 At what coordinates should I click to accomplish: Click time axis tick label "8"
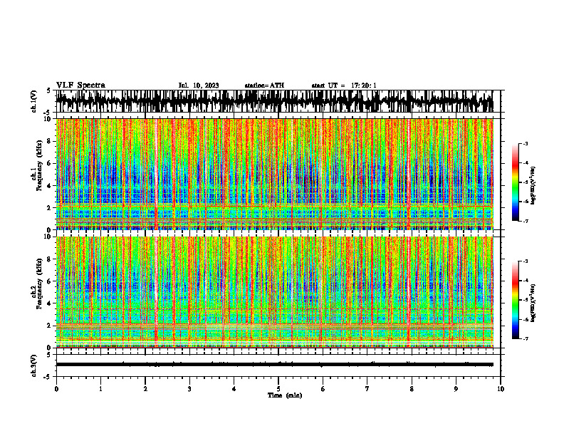click(412, 389)
